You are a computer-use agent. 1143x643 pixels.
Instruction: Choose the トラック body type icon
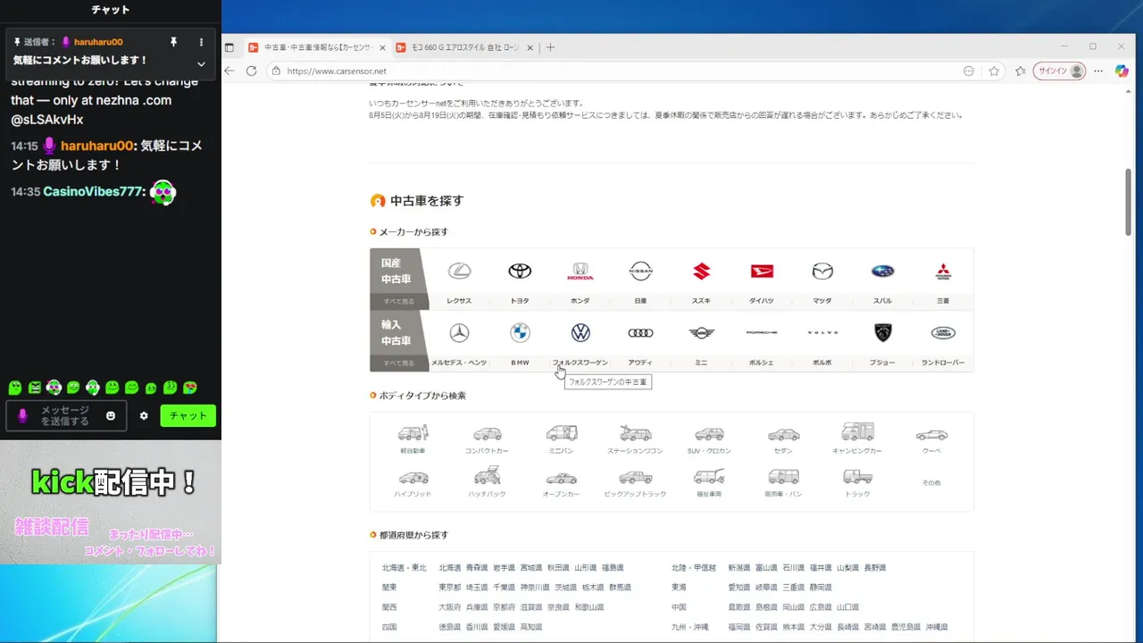[857, 478]
